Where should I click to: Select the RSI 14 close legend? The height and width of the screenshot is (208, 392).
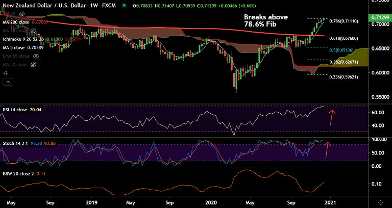(15, 110)
